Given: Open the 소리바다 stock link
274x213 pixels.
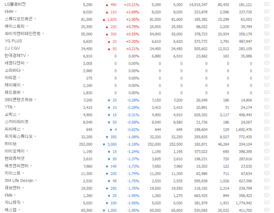Looking at the screenshot, I should [13, 70].
